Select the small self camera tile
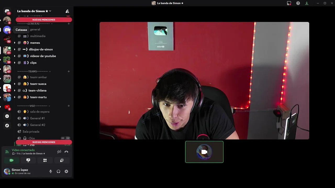The width and height of the screenshot is (335, 188). tap(204, 152)
